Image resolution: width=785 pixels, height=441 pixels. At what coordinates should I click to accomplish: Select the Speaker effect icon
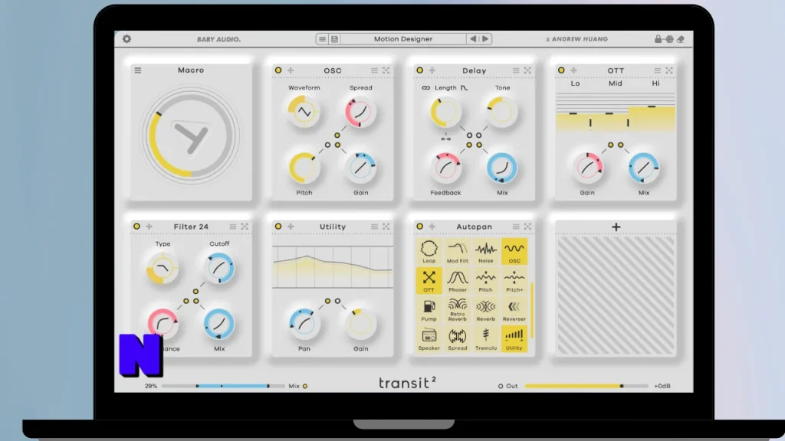click(x=429, y=339)
